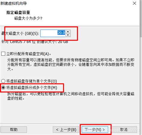Click the 分配所有容量可以提高性能 description paragraph
This screenshot has height=135, width=142.
pos(71,65)
